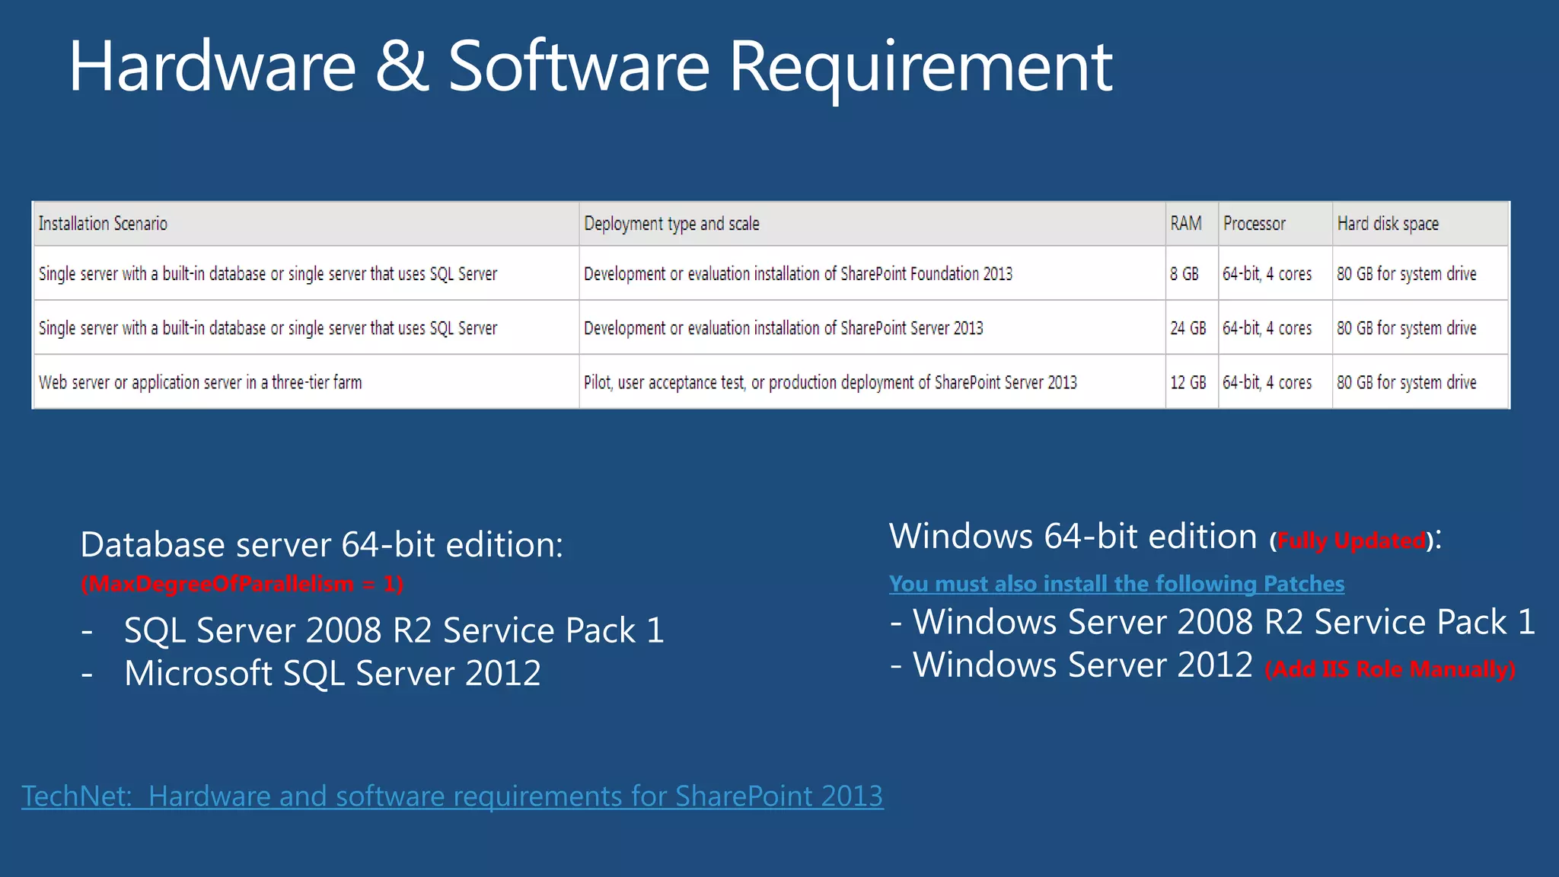1559x877 pixels.
Task: Select the 'Installation Scenario' column header
Action: [x=103, y=224]
